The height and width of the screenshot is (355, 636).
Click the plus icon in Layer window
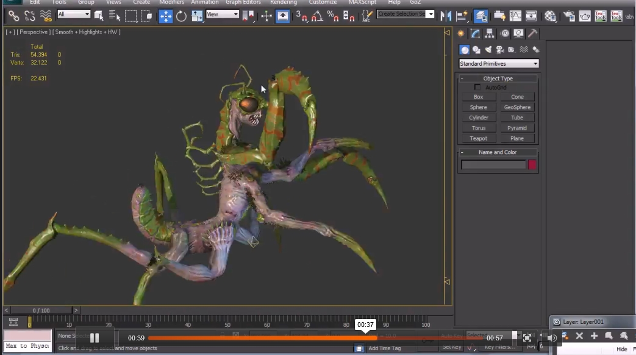[x=594, y=336]
